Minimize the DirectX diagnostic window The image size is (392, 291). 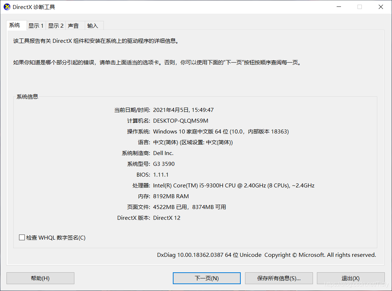(x=339, y=7)
